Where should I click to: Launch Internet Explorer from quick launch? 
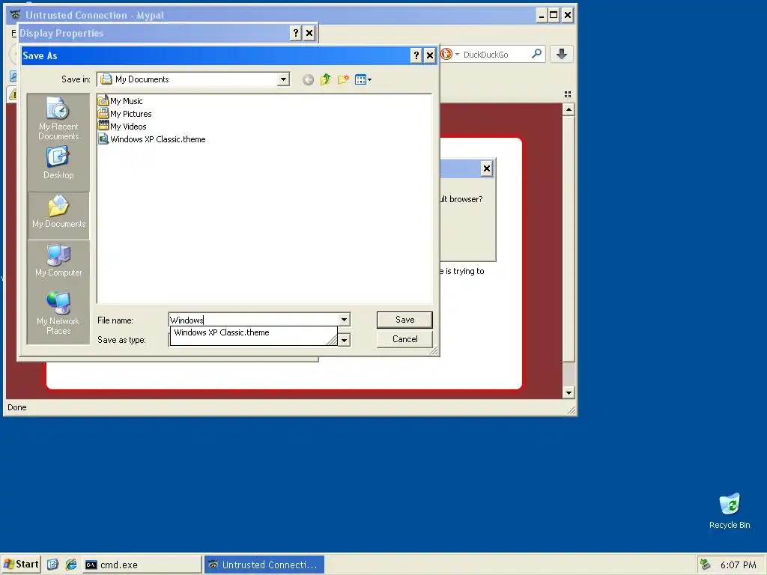point(71,565)
